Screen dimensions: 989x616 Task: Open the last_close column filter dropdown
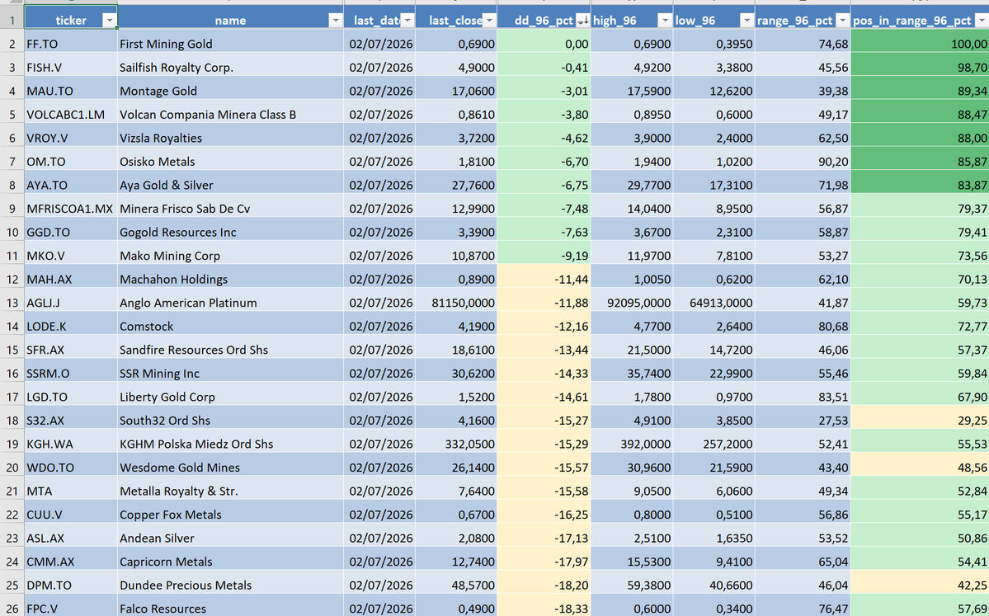tap(489, 20)
